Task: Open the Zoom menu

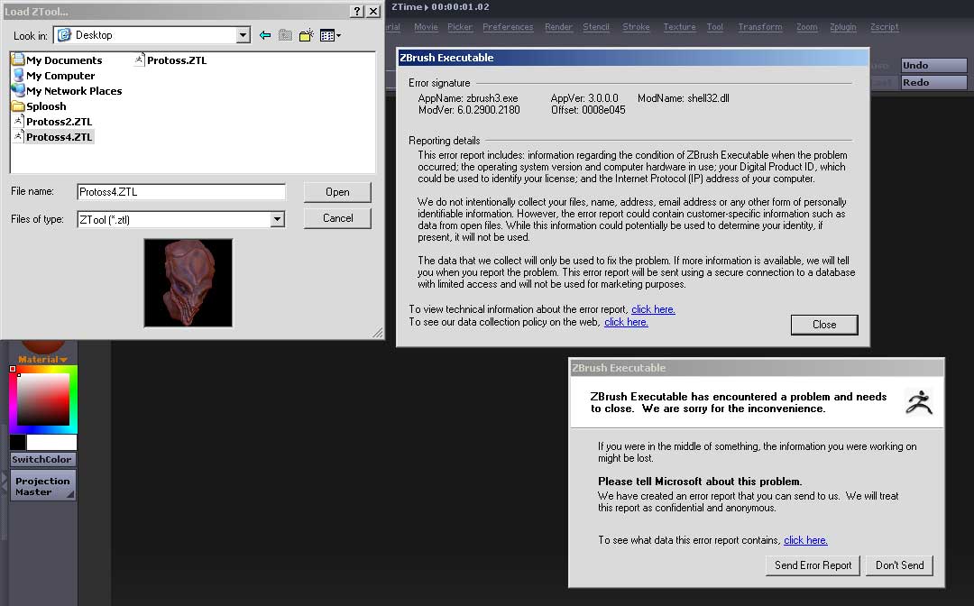Action: tap(807, 27)
